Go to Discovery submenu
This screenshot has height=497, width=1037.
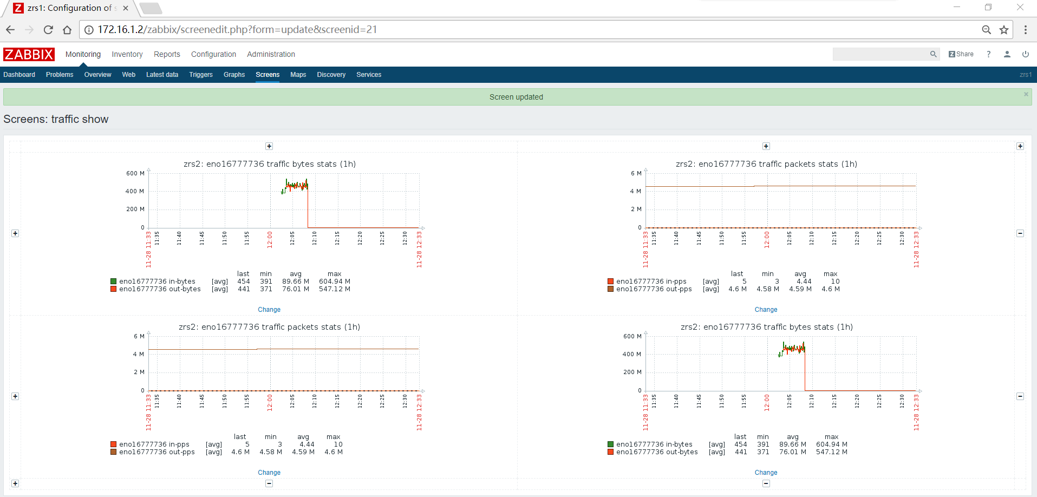331,75
